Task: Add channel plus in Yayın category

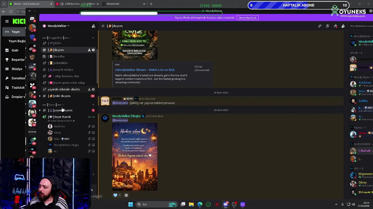Action: point(93,105)
